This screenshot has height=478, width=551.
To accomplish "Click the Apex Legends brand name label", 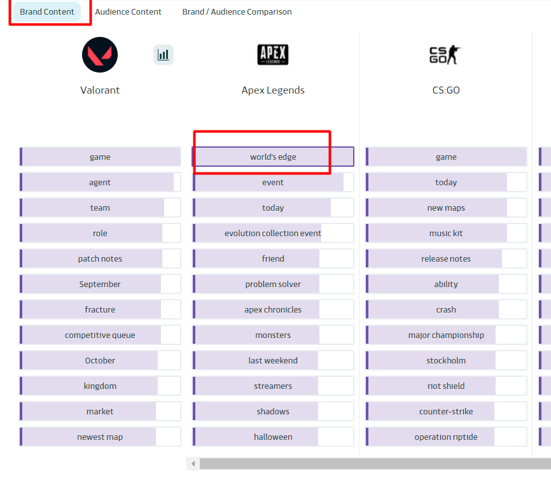I will tap(273, 90).
